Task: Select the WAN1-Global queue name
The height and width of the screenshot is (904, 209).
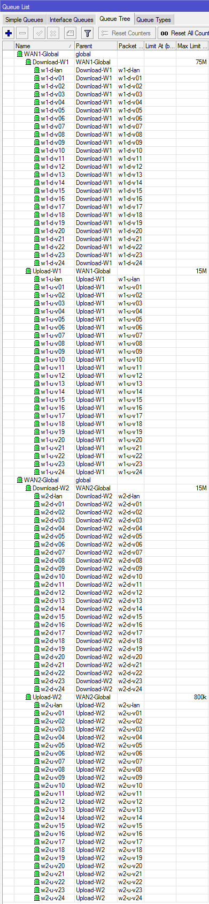Action: tap(41, 54)
